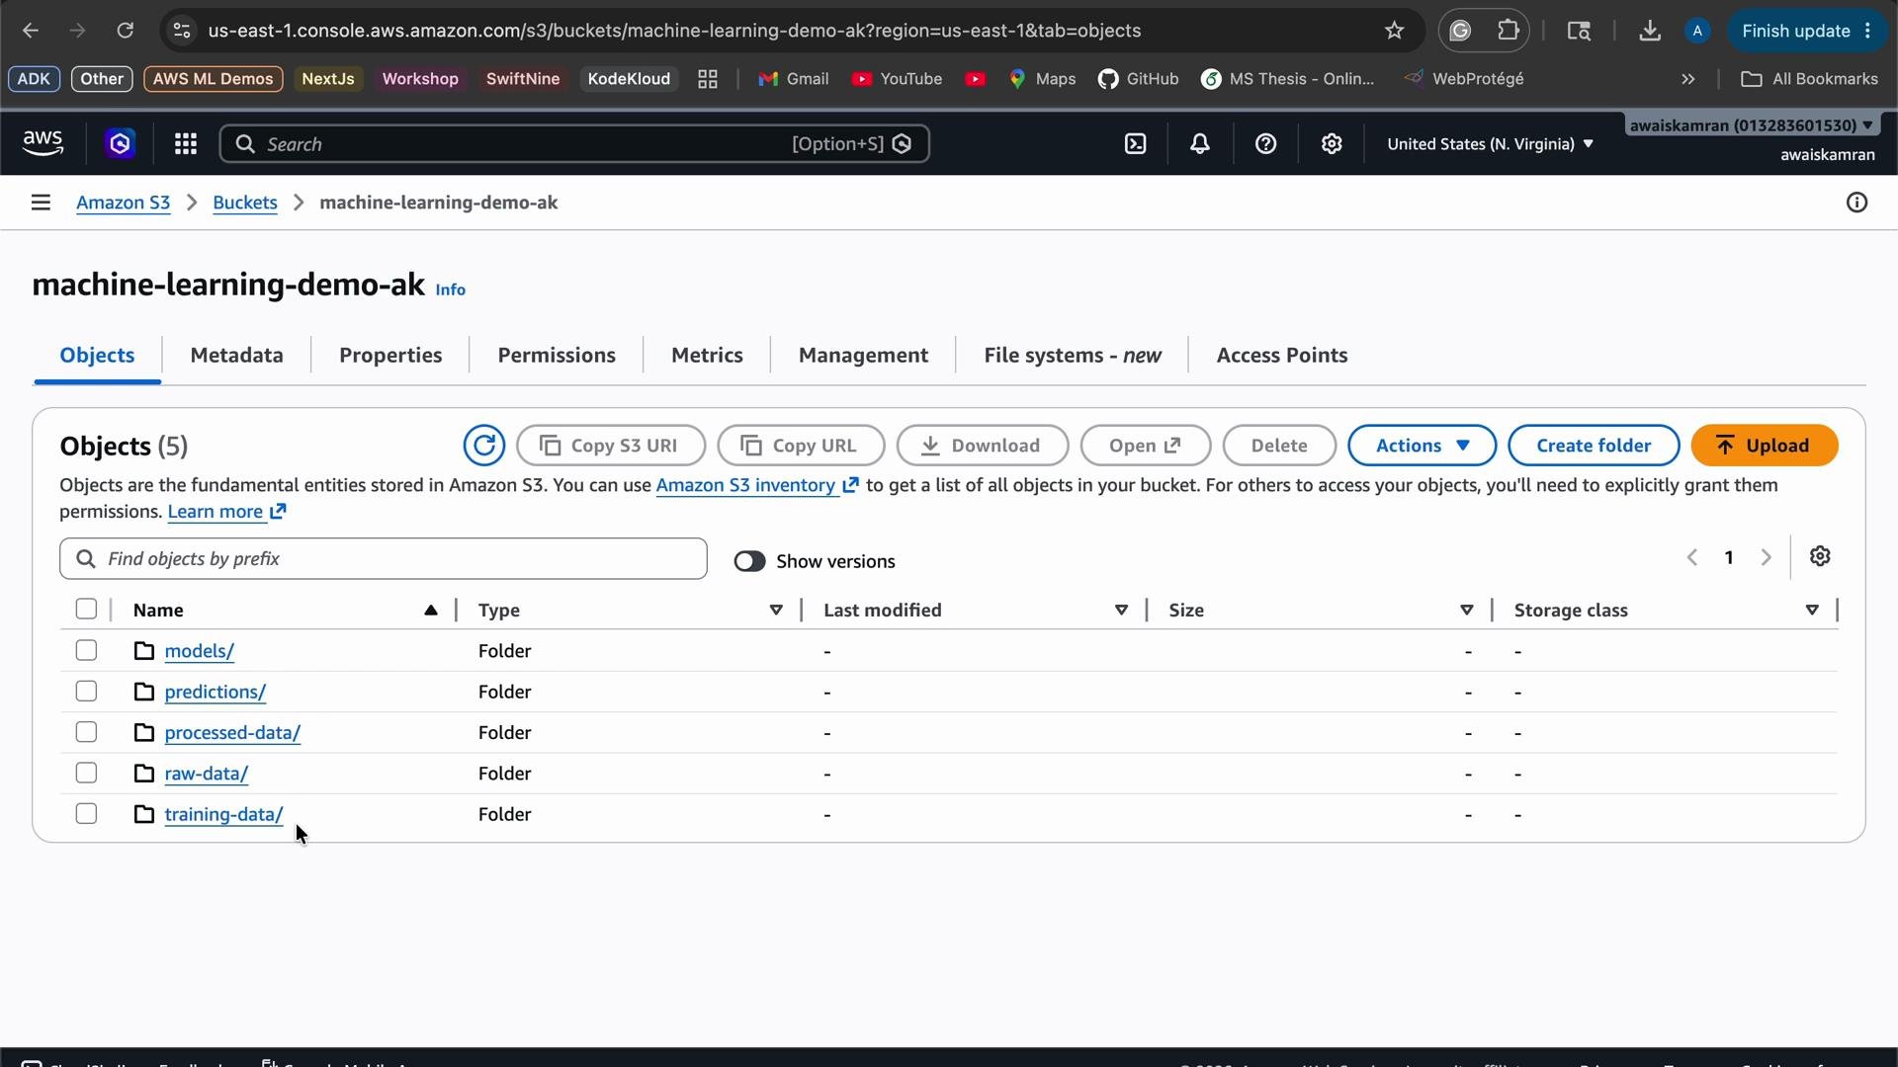Switch to the Metadata tab
The width and height of the screenshot is (1898, 1067).
(x=236, y=356)
